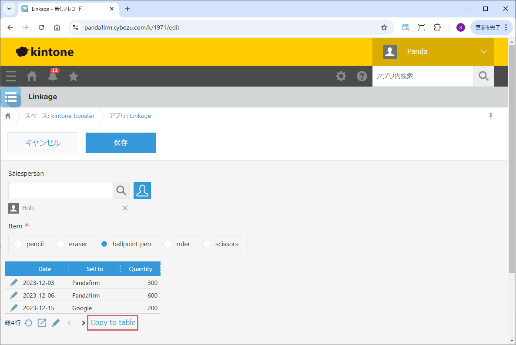Image resolution: width=516 pixels, height=345 pixels.
Task: Open the user picker icon beside Salesperson
Action: [142, 191]
